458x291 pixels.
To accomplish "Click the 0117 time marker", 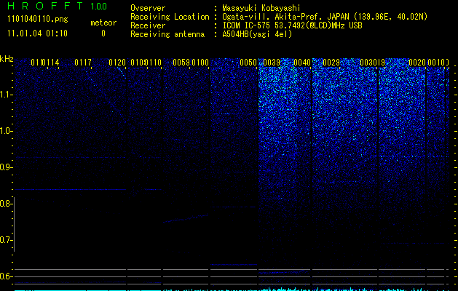I will (83, 63).
